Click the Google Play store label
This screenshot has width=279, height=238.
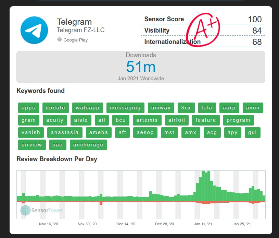pos(75,40)
